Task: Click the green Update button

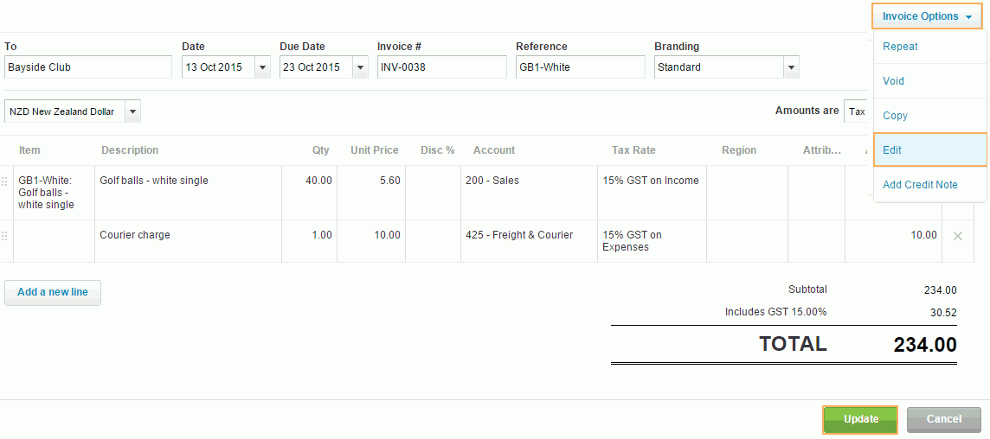Action: tap(860, 419)
